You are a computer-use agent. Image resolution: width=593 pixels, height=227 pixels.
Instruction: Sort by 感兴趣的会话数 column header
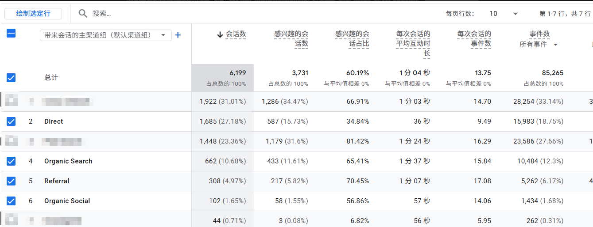click(x=291, y=39)
